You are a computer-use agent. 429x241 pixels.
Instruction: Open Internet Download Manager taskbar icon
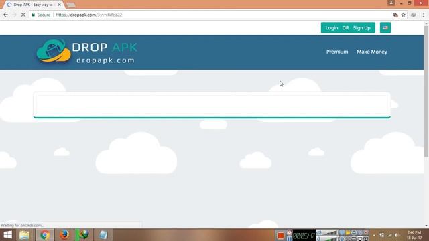click(x=84, y=235)
